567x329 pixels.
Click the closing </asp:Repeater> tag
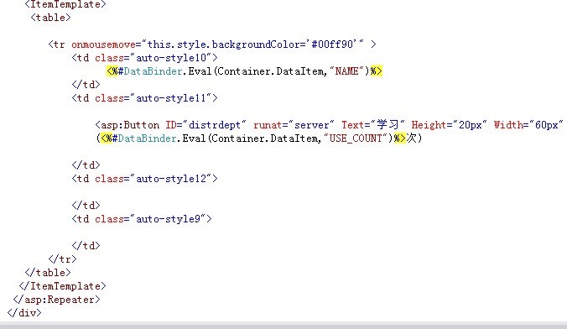(x=56, y=300)
